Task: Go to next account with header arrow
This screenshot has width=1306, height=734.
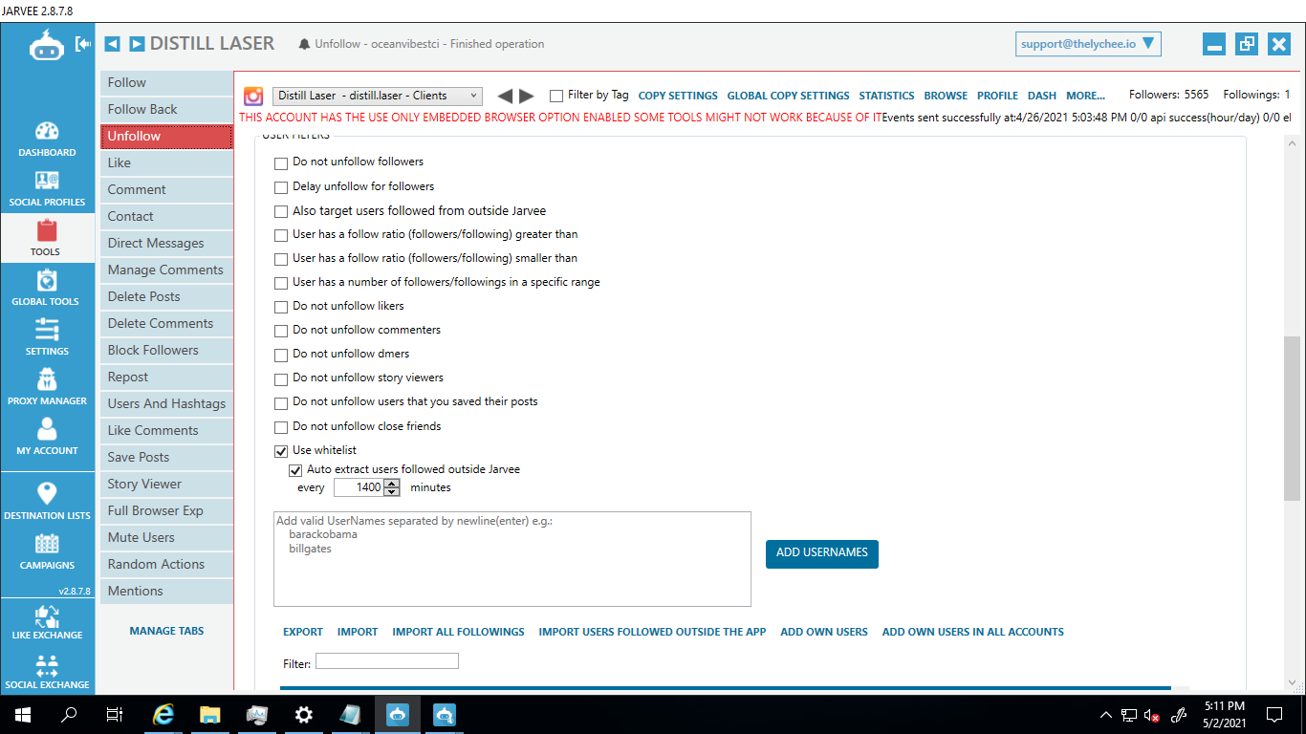Action: click(137, 44)
